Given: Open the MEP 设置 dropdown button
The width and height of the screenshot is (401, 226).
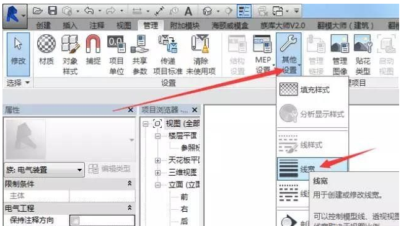Looking at the screenshot, I should tap(263, 55).
